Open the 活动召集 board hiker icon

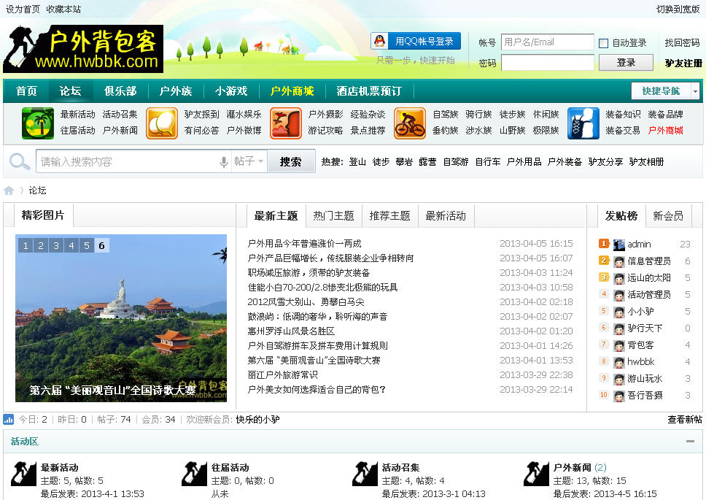pos(365,474)
